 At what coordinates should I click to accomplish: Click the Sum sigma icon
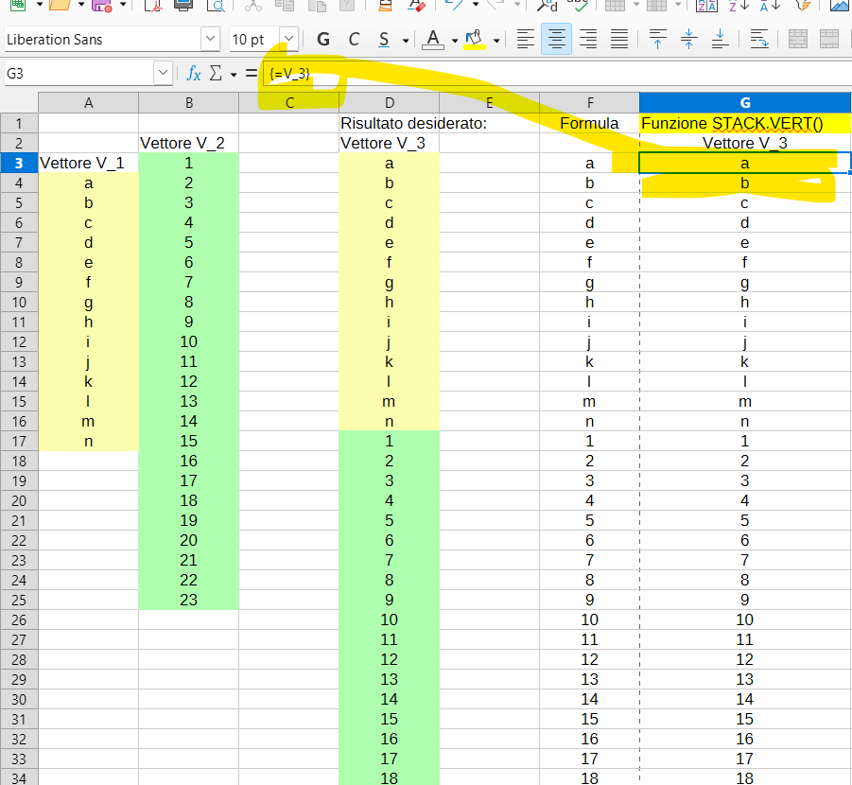tap(216, 73)
